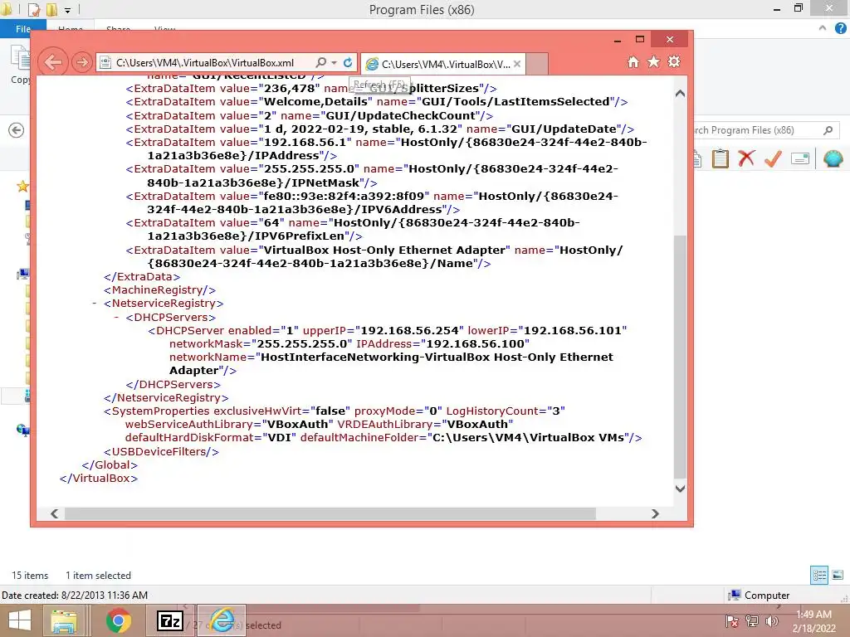Collapse the DHCPServers XML node

click(116, 317)
